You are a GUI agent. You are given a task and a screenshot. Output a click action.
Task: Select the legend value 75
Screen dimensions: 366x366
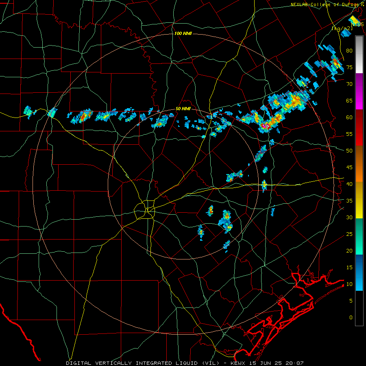349,67
